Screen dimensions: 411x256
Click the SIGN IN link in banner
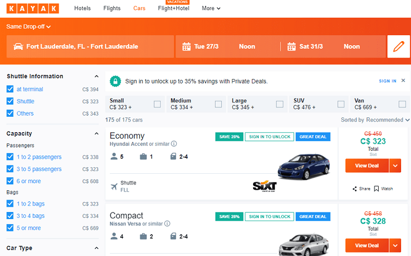click(388, 81)
